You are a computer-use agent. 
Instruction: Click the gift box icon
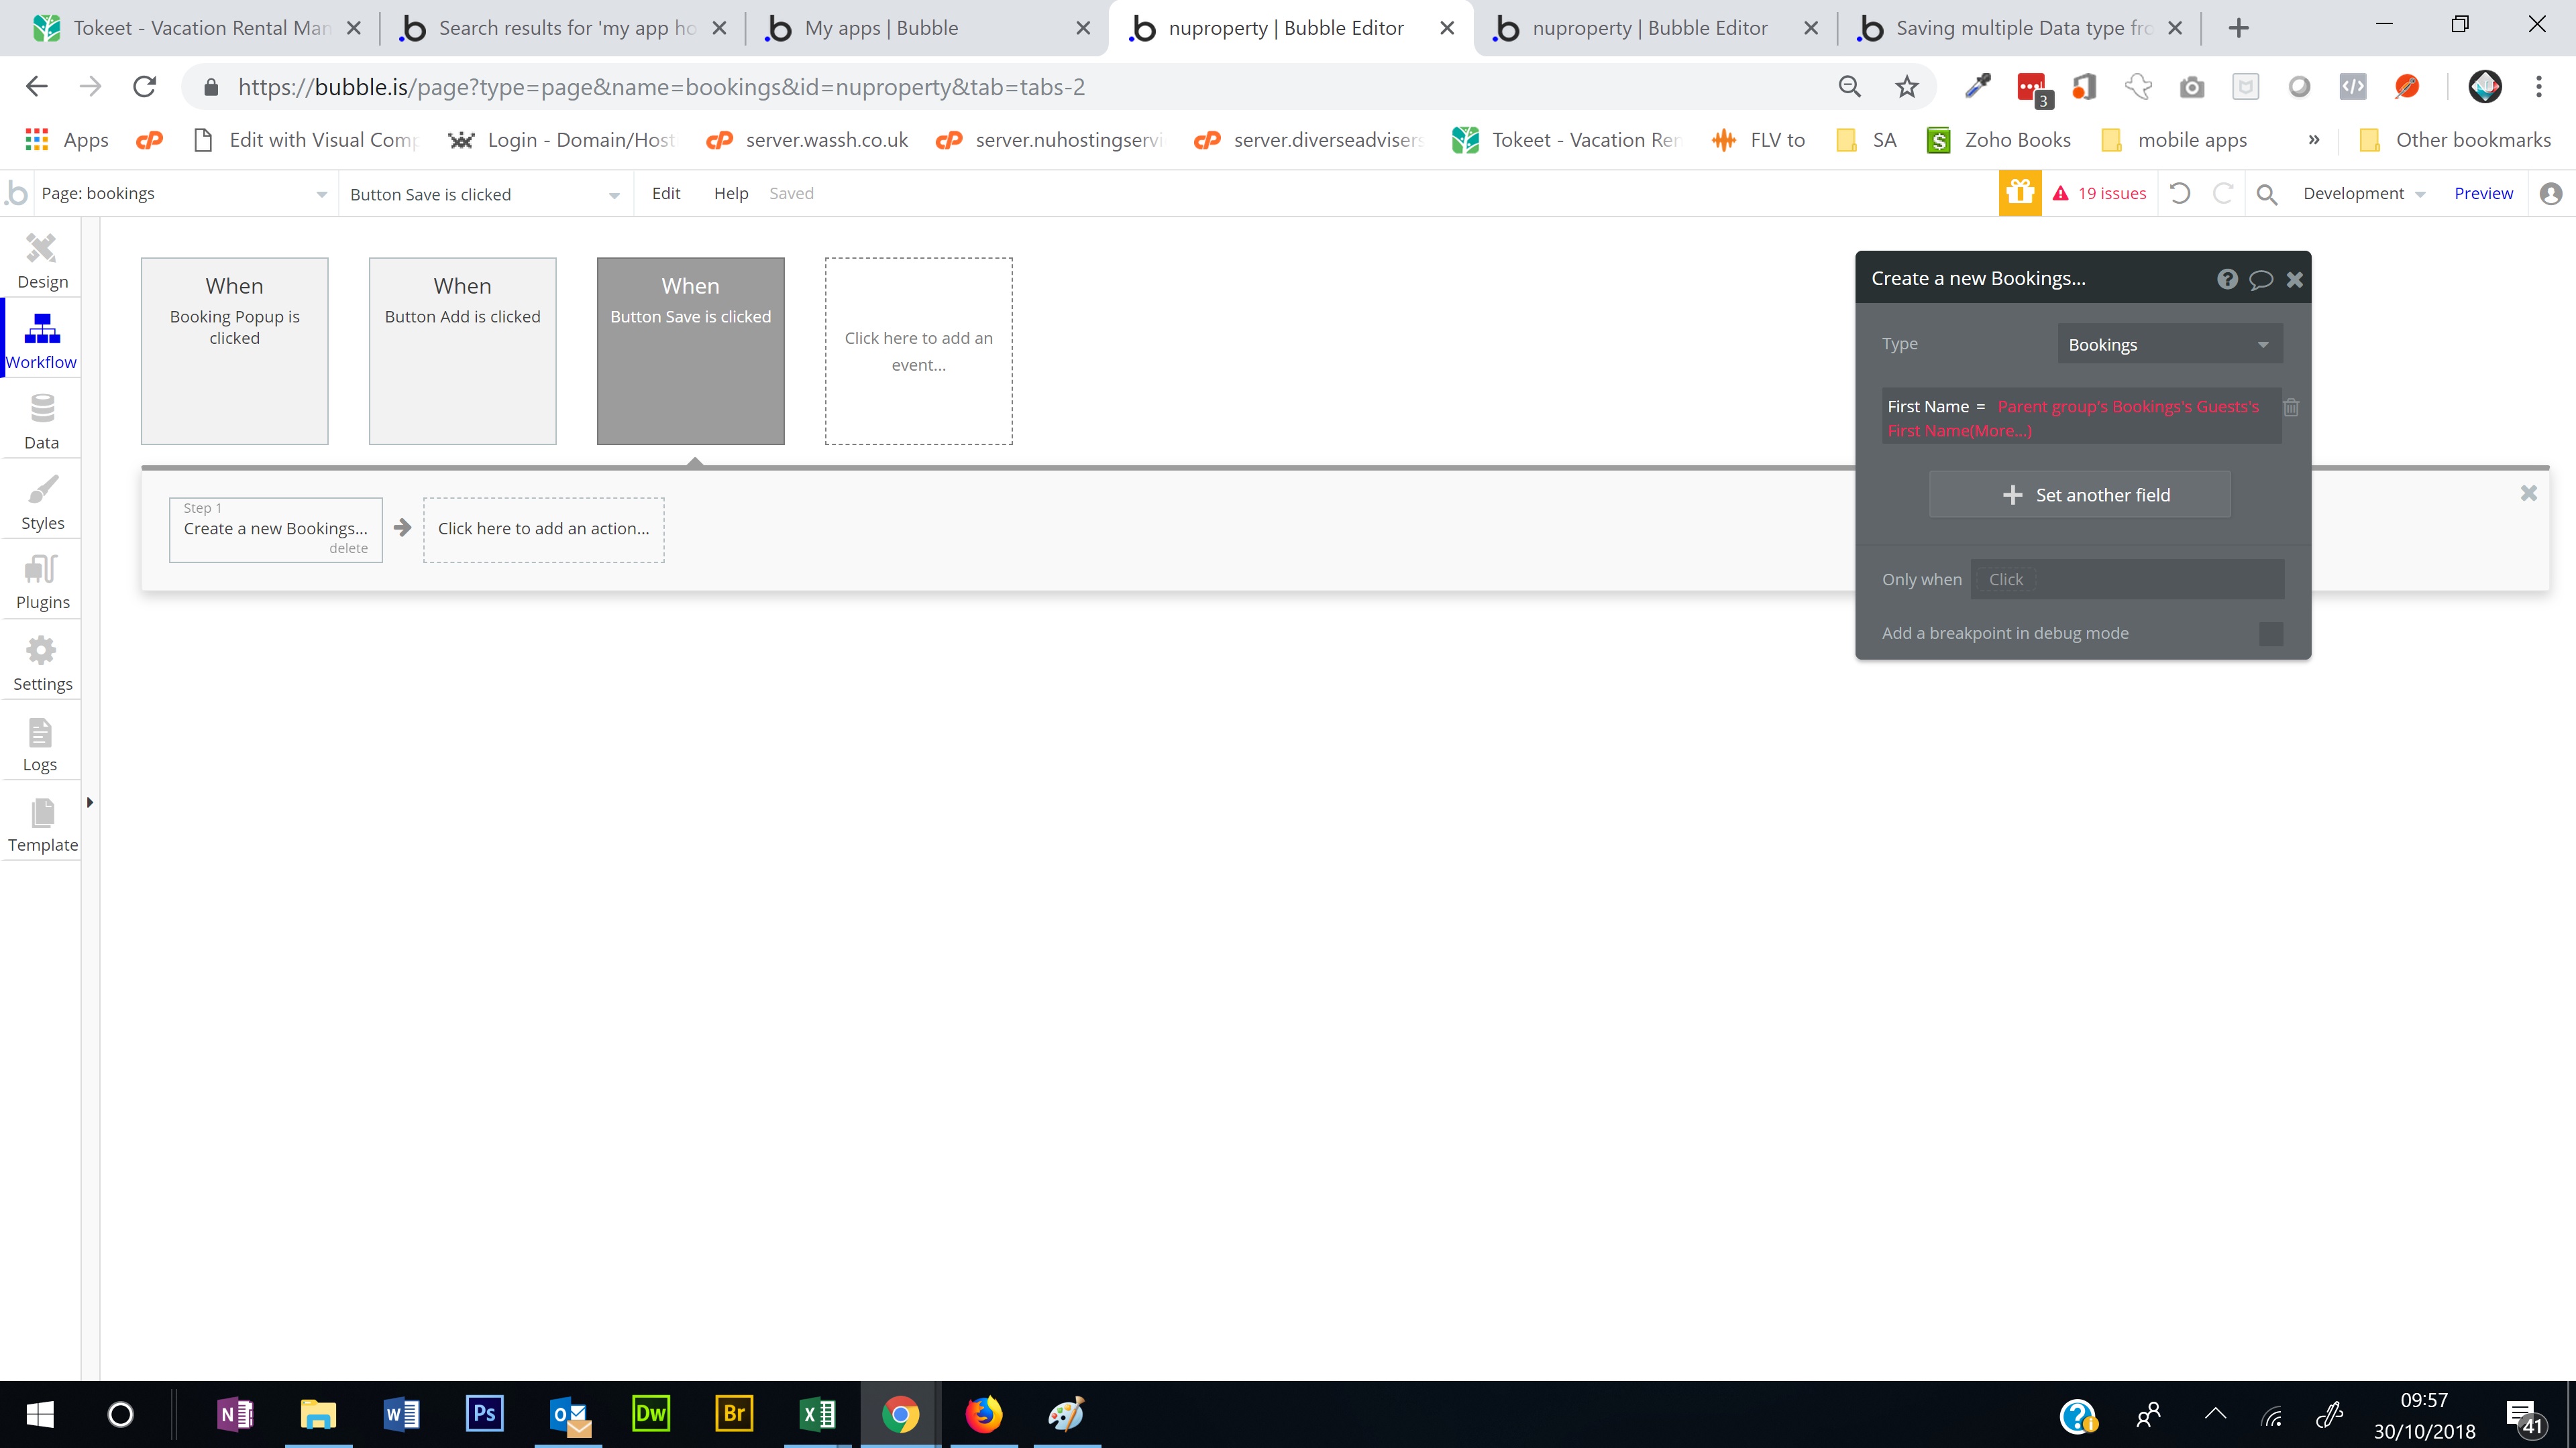click(x=2019, y=193)
